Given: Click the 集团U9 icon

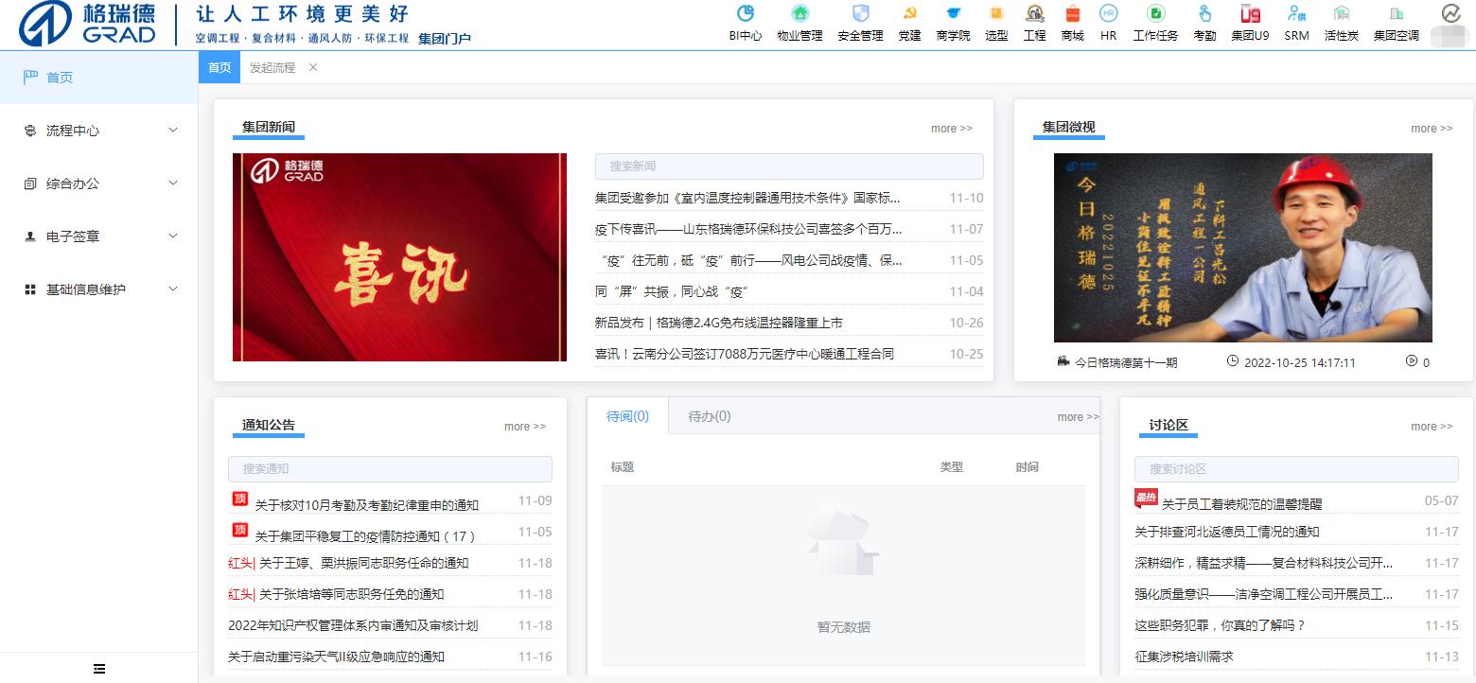Looking at the screenshot, I should pos(1250,15).
